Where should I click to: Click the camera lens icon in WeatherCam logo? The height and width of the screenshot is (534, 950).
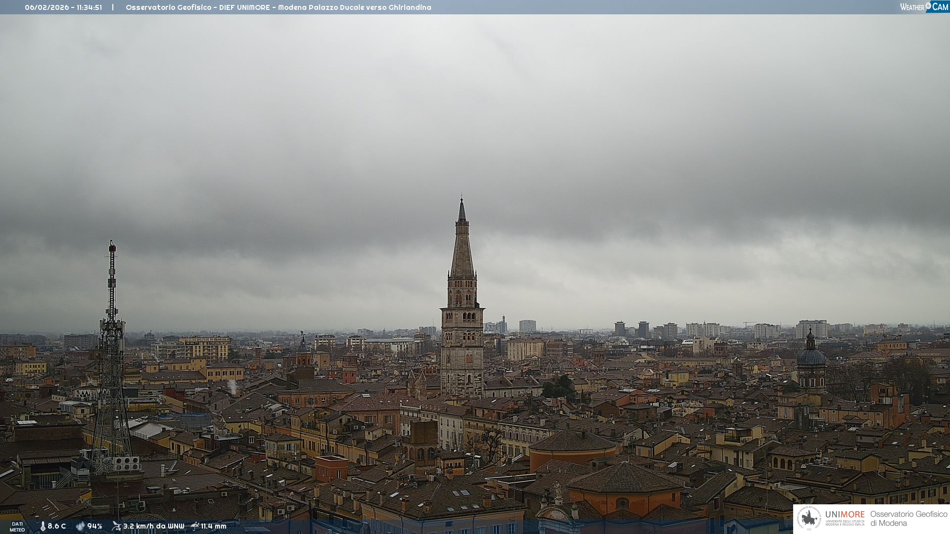click(x=928, y=5)
